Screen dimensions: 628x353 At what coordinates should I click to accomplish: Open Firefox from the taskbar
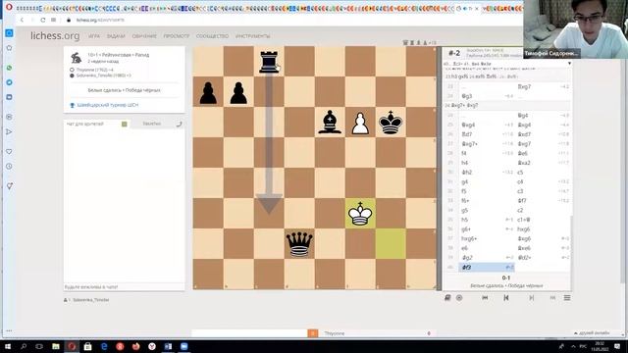pyautogui.click(x=135, y=346)
